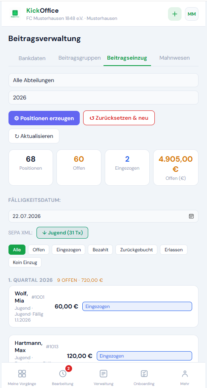Open the 2026 year dropdown

pos(103,97)
